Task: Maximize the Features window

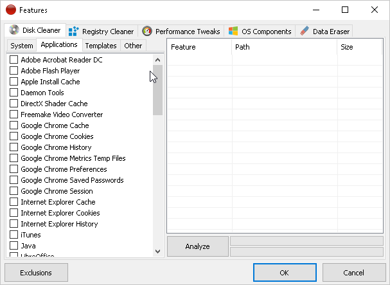Action: click(x=345, y=10)
